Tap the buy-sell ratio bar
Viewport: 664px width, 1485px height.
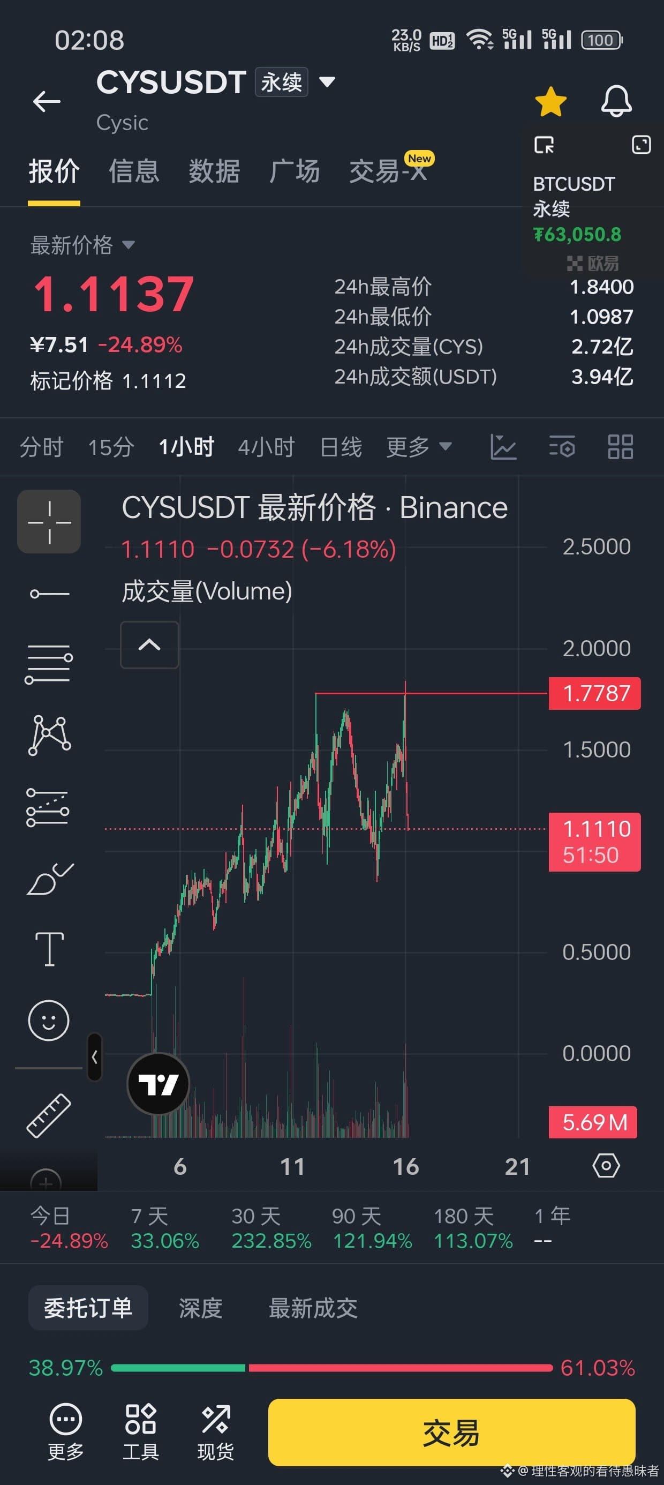332,1367
